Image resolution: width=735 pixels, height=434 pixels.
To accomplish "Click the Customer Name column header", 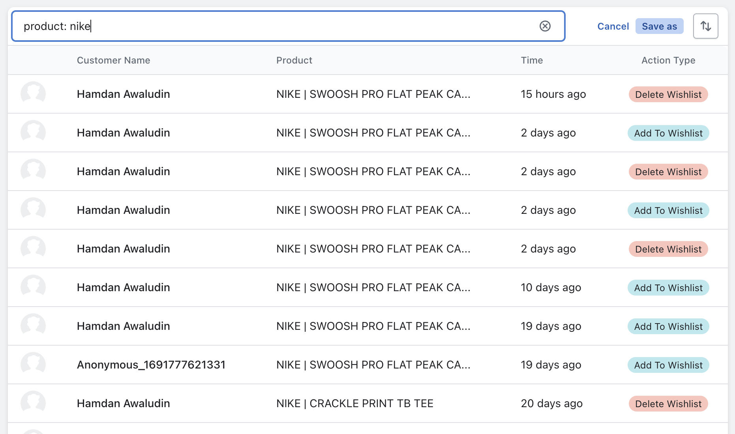I will pos(113,60).
